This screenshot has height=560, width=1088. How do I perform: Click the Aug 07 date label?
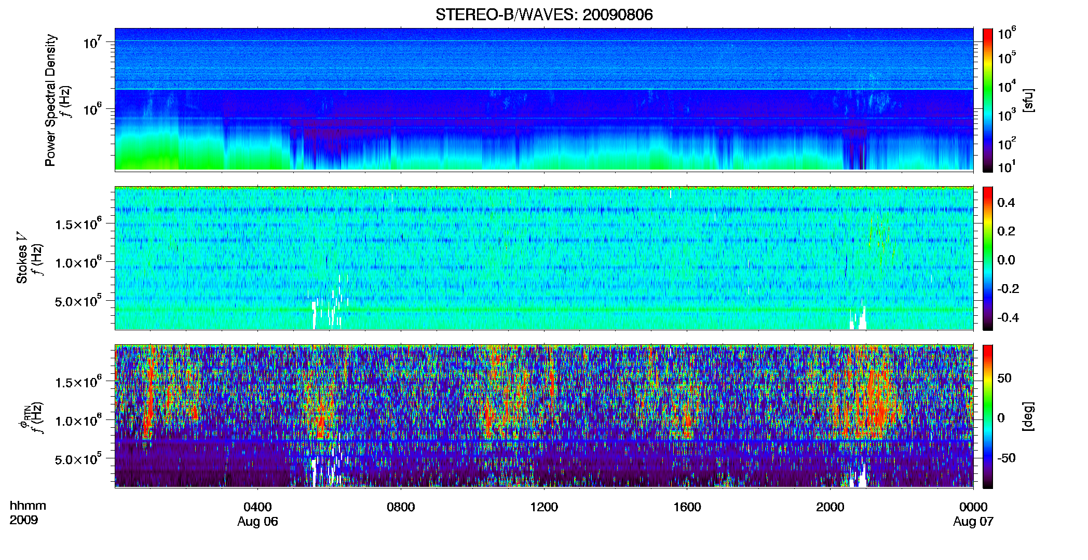(x=973, y=522)
